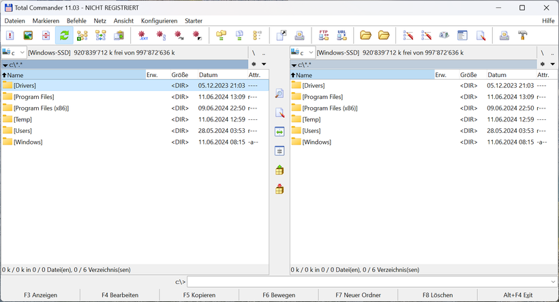Screen dimensions: 559x302
Task: Click the red star icon with black-white square
Action: [x=197, y=35]
